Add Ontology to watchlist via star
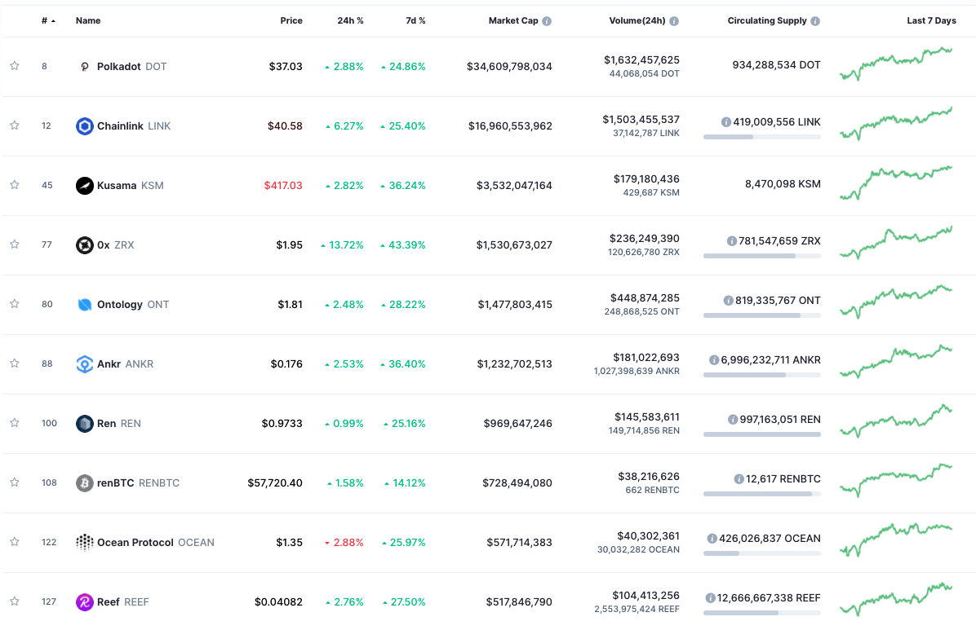The image size is (976, 630). point(15,304)
